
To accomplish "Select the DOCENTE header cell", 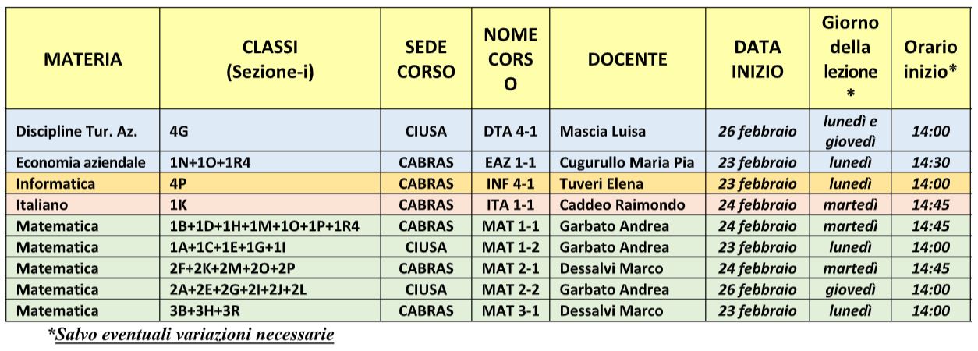I will pyautogui.click(x=627, y=59).
